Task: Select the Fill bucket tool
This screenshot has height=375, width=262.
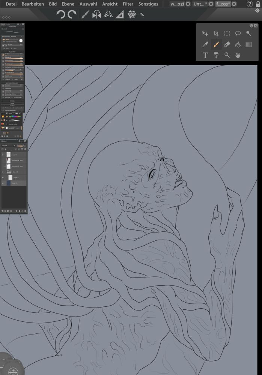Action: click(238, 45)
